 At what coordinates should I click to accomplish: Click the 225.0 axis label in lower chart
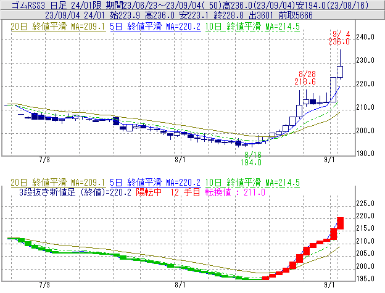click(x=365, y=204)
